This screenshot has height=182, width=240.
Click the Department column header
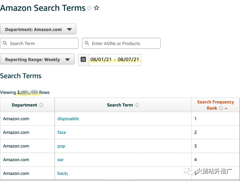click(x=24, y=105)
